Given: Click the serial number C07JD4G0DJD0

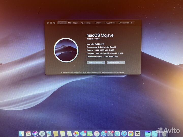Looking at the screenshot, I should click(111, 57).
